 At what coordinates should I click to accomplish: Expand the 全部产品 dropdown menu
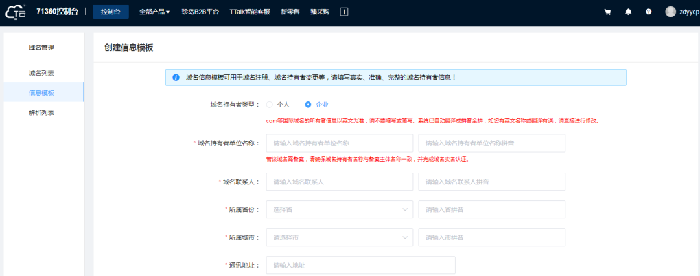[154, 12]
